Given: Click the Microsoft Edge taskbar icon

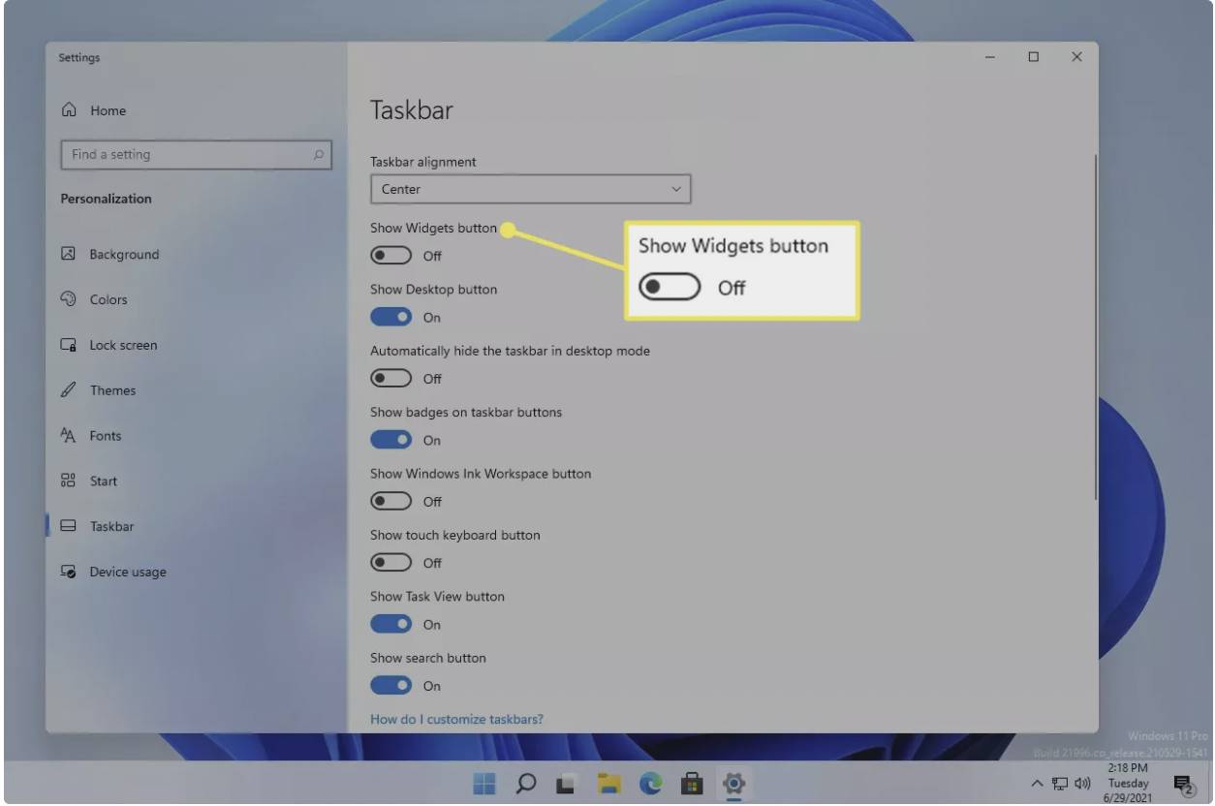Looking at the screenshot, I should tap(650, 783).
